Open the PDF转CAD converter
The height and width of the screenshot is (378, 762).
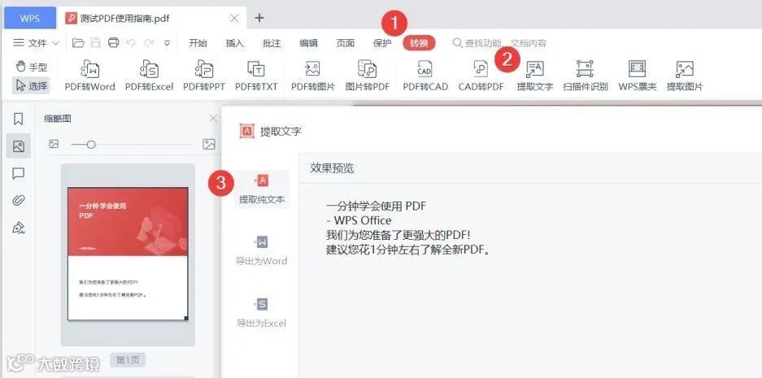tap(425, 76)
